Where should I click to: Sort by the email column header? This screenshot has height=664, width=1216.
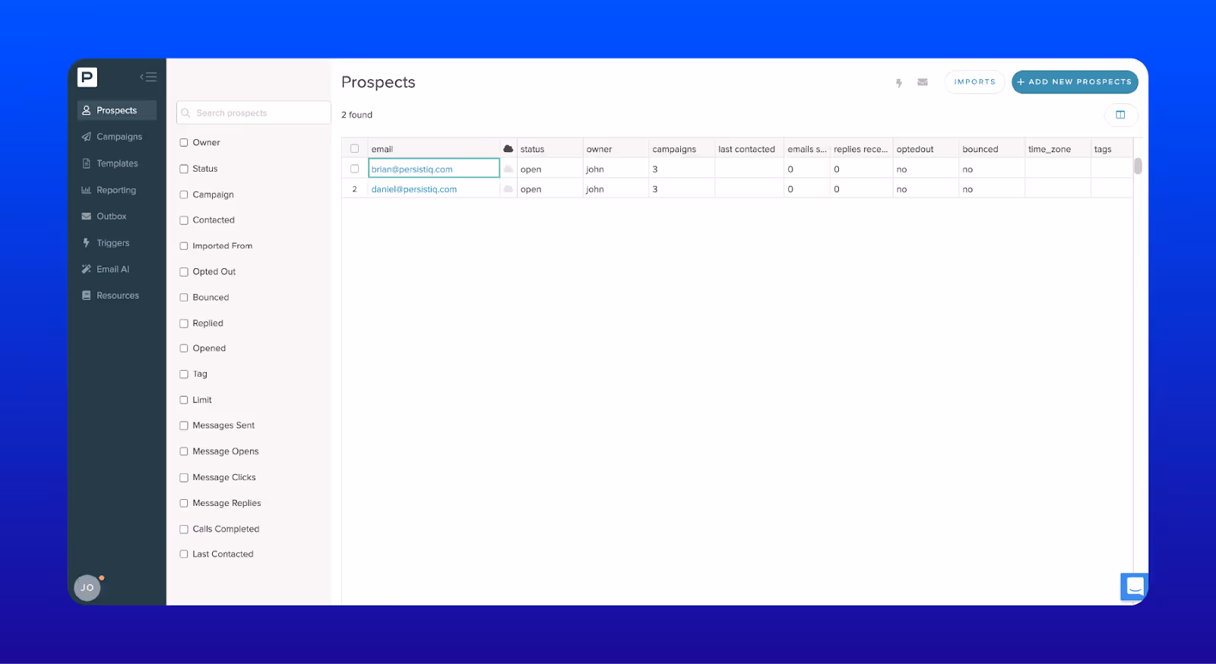(434, 149)
